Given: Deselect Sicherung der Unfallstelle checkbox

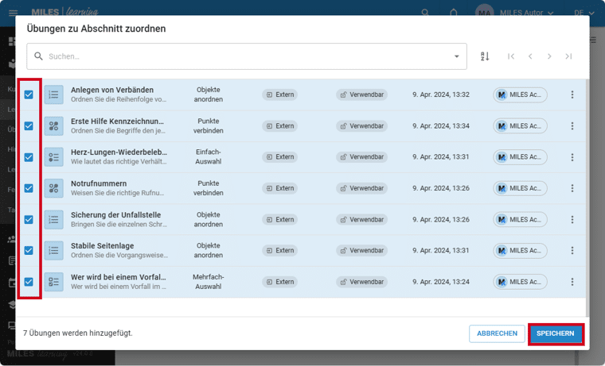Looking at the screenshot, I should click(29, 219).
